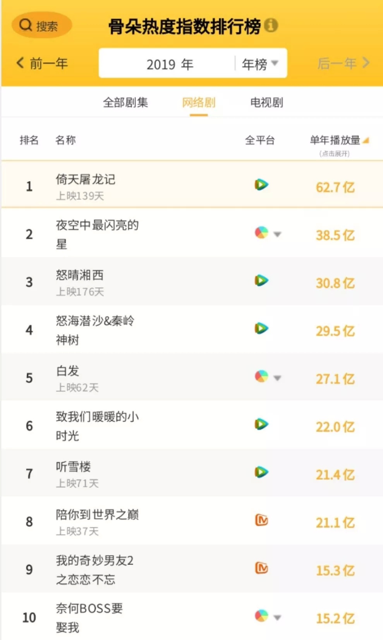Screen dimensions: 383x640
Task: Click the multi-platform pie icon for 白发
Action: [x=261, y=376]
